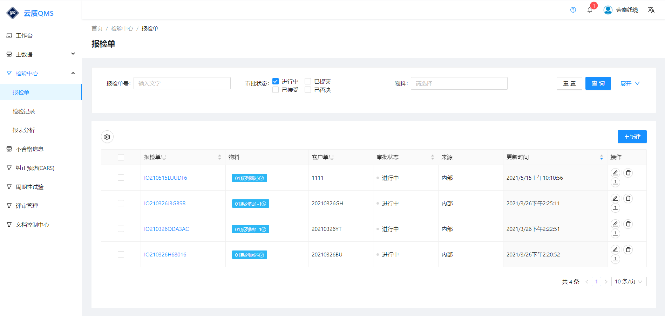Open 工作台 in the sidebar
Screen dimensions: 665x316
(41, 35)
